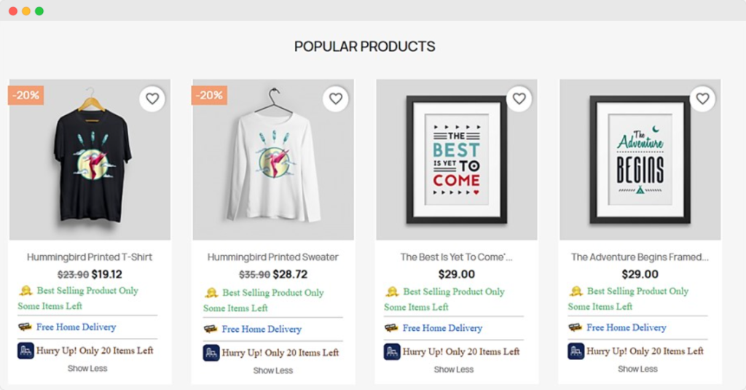The width and height of the screenshot is (746, 390).
Task: Click stock icon under Best Is Yet To Come
Action: 392,351
